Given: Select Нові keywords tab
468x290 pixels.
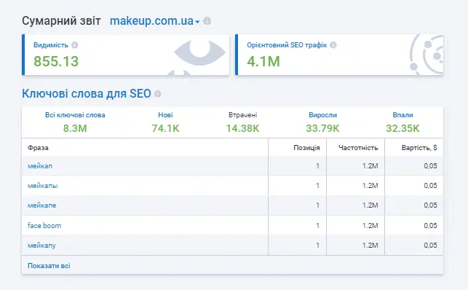Looking at the screenshot, I should 165,115.
